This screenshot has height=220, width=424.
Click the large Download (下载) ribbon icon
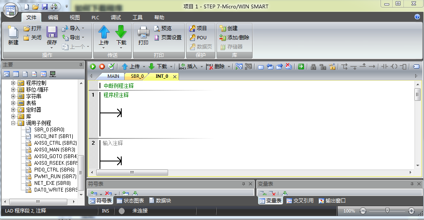pyautogui.click(x=121, y=36)
